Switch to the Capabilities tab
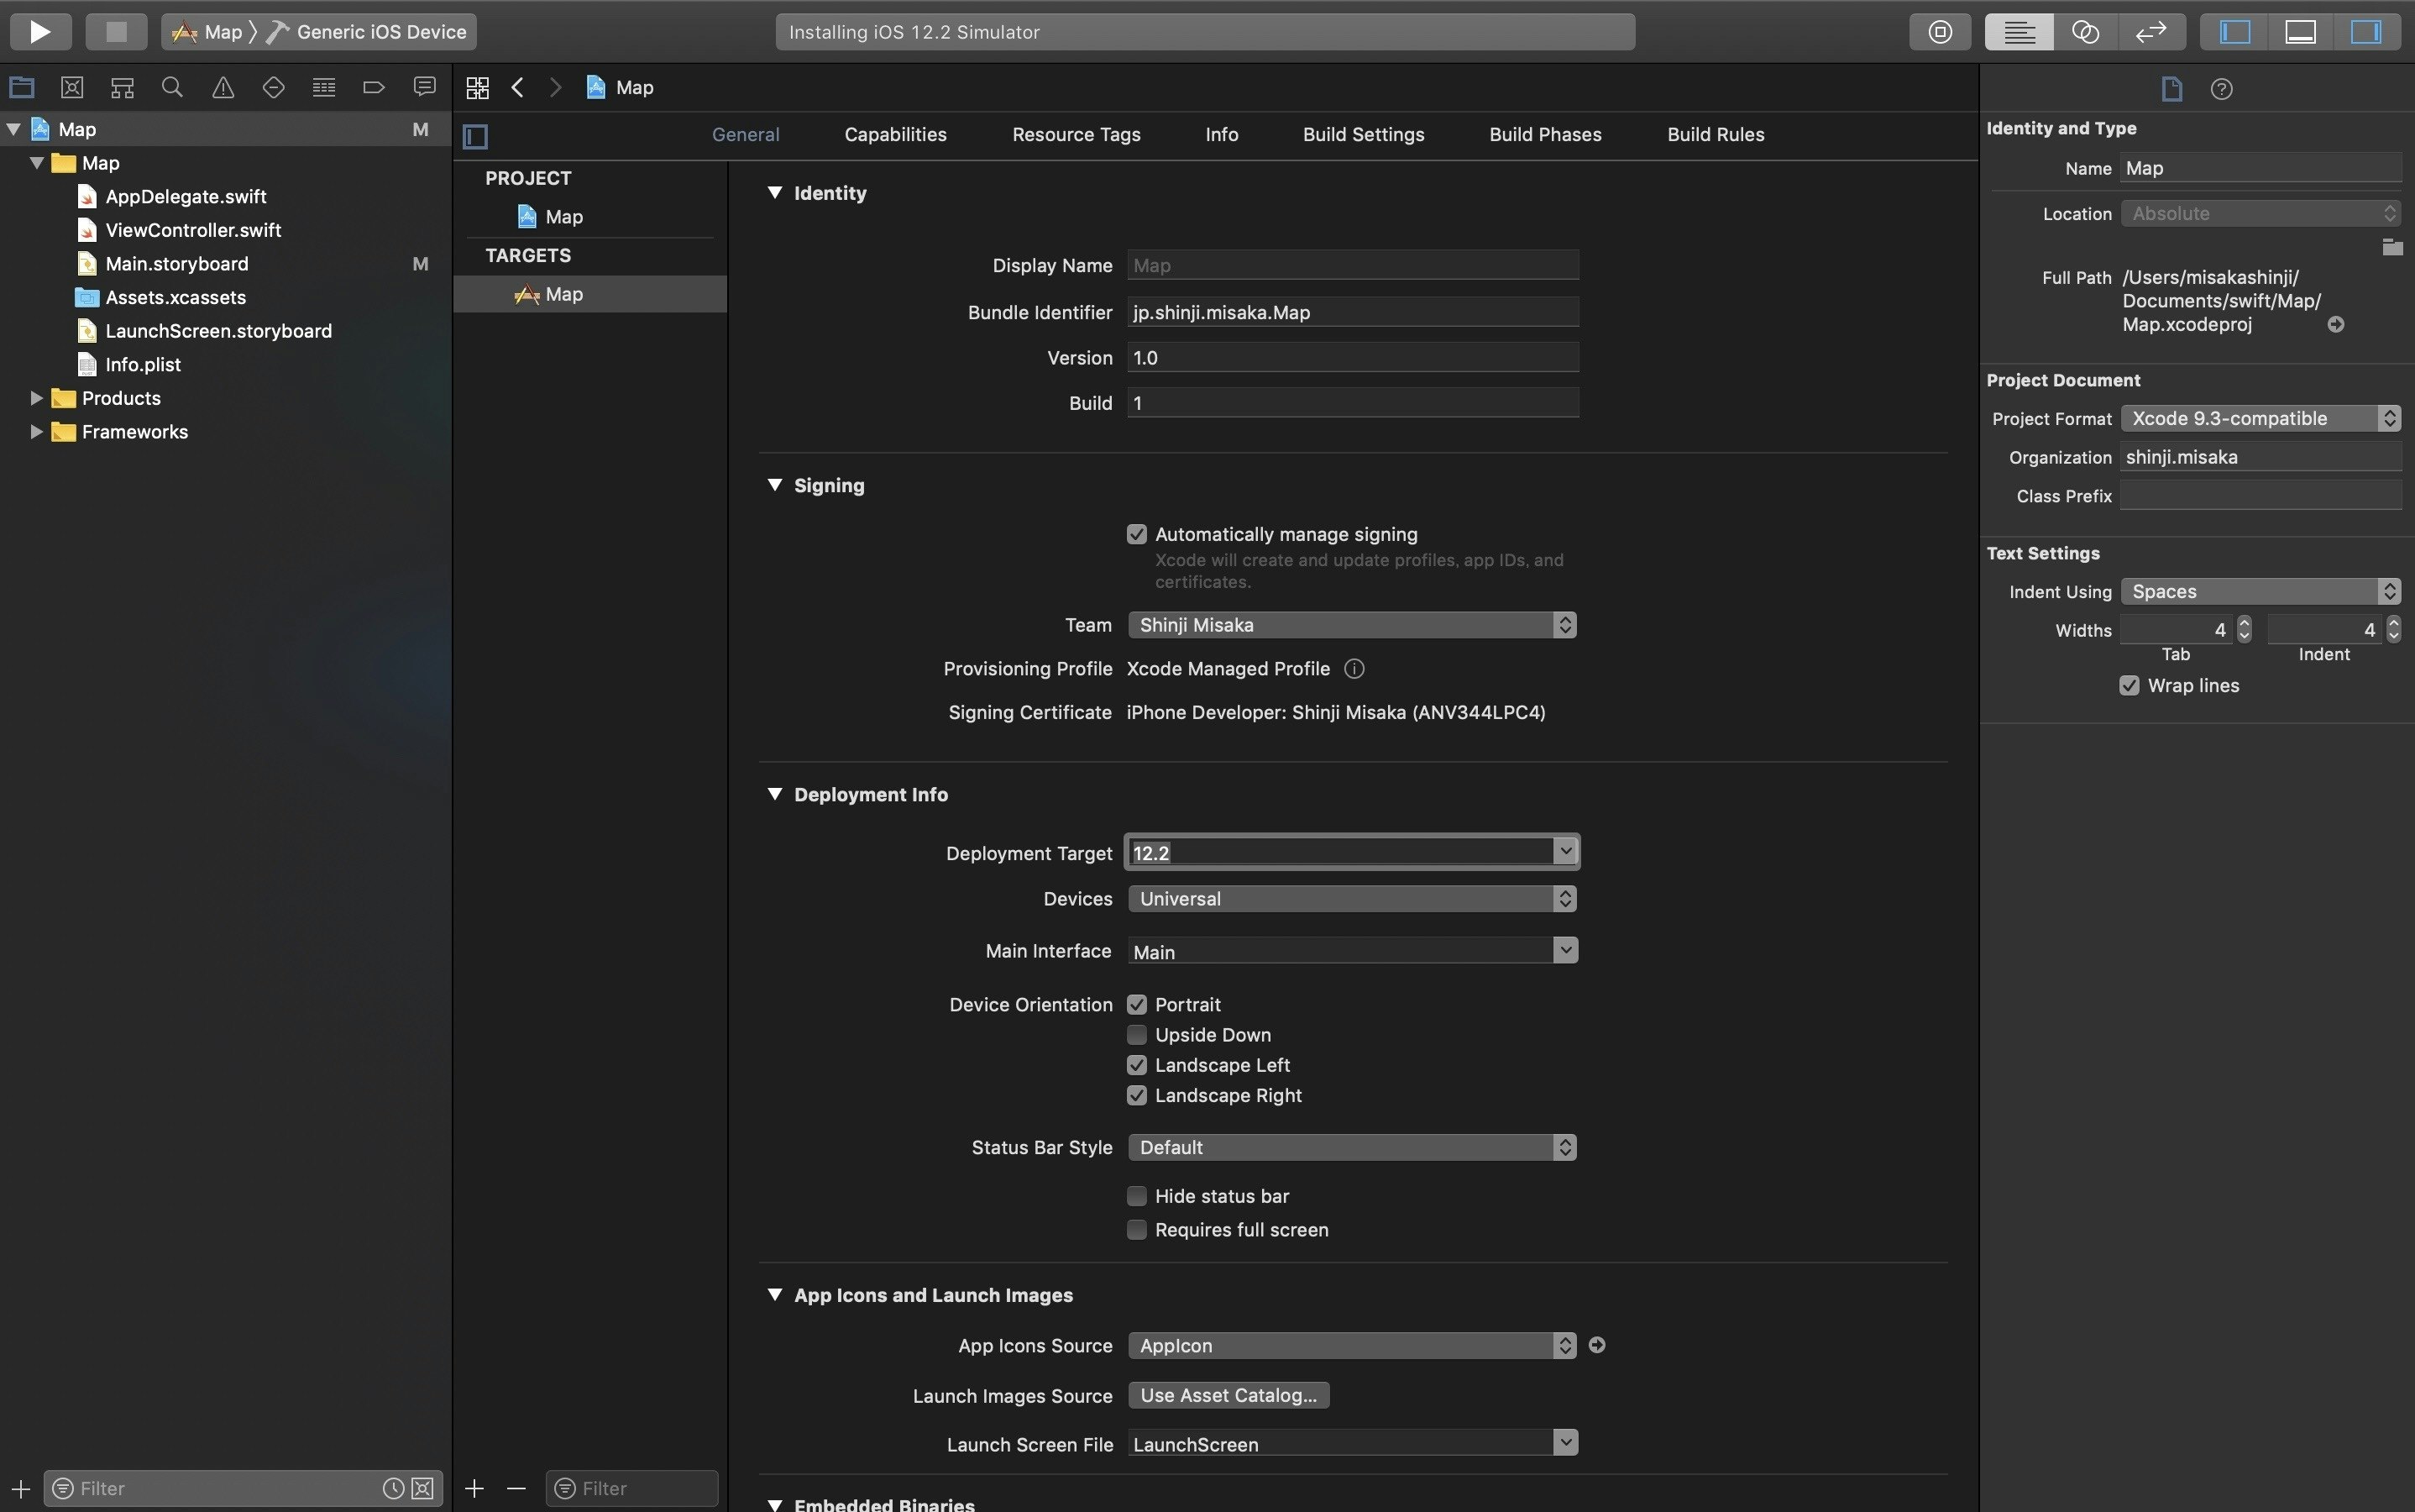The width and height of the screenshot is (2415, 1512). click(894, 134)
